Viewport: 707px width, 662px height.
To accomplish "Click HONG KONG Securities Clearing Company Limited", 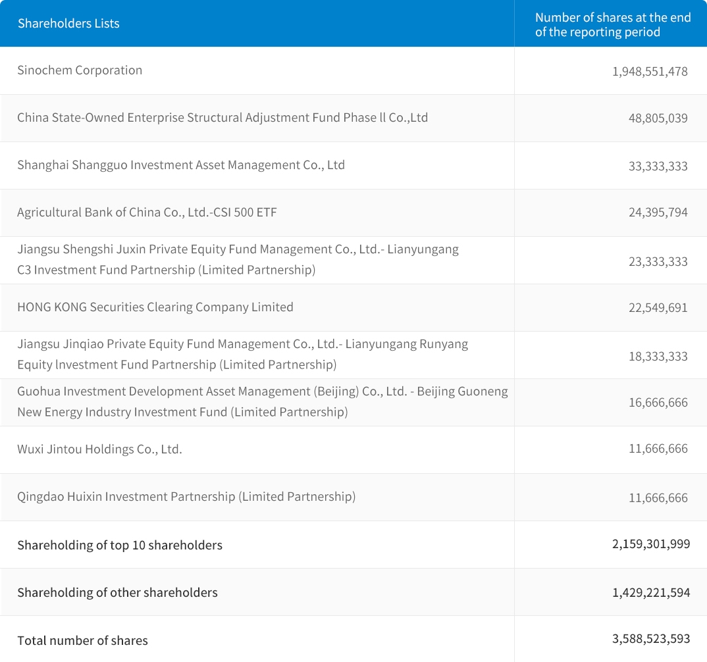I will (155, 307).
